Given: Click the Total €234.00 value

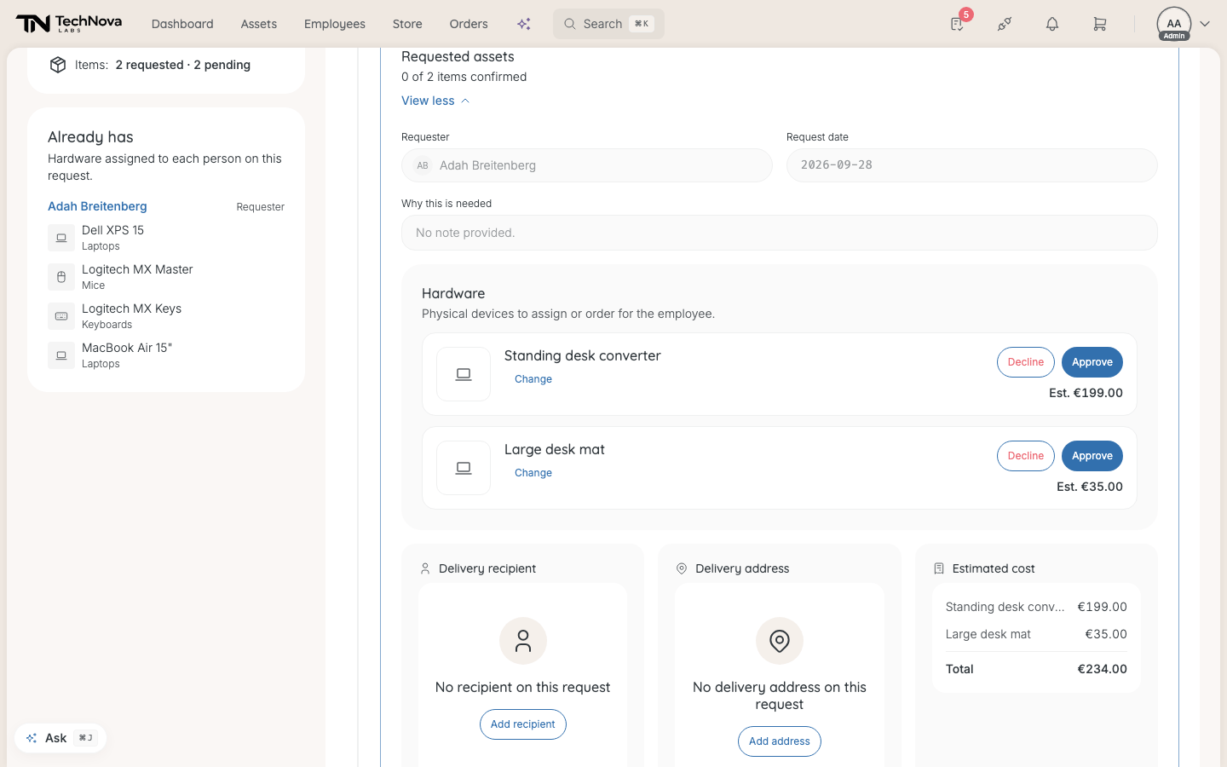Looking at the screenshot, I should [x=1102, y=669].
